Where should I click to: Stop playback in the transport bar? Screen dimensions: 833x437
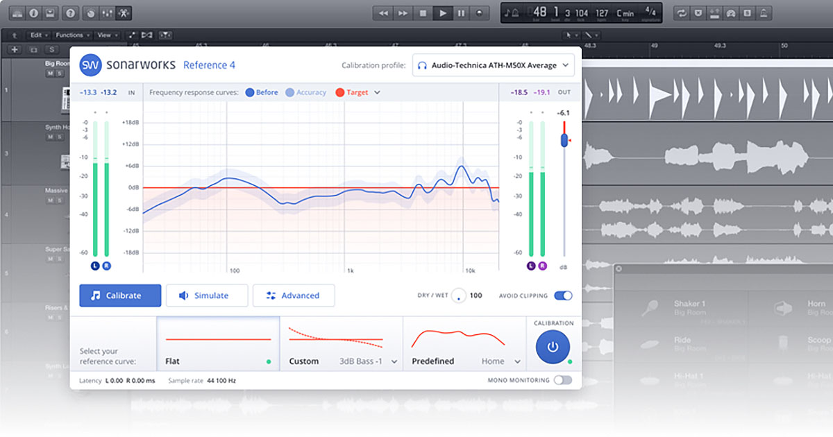coord(422,13)
